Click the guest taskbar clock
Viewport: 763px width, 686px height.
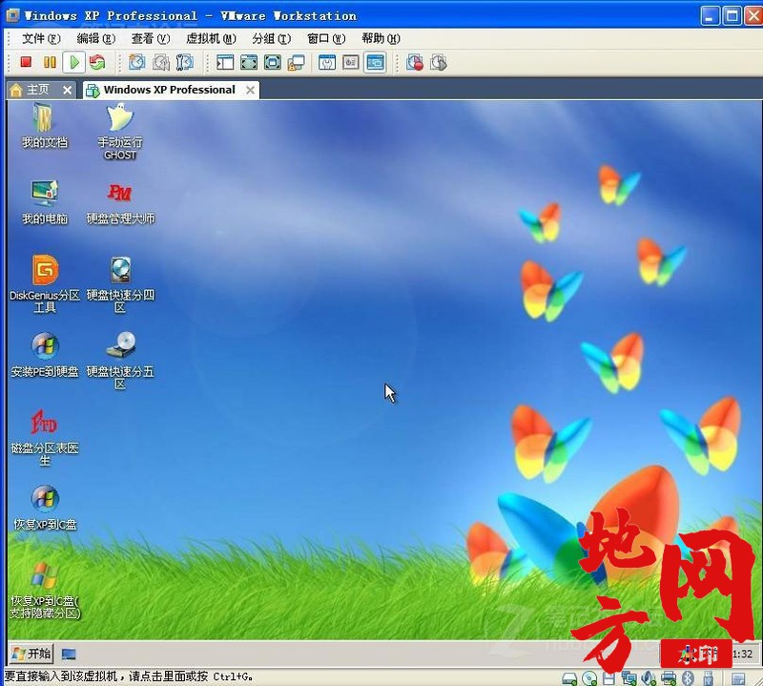pyautogui.click(x=742, y=654)
